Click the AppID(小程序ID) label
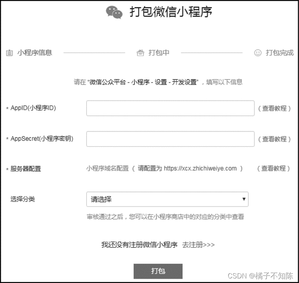 33,108
